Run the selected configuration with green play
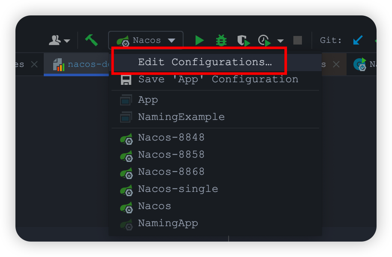Image resolution: width=392 pixels, height=257 pixels. [x=199, y=40]
